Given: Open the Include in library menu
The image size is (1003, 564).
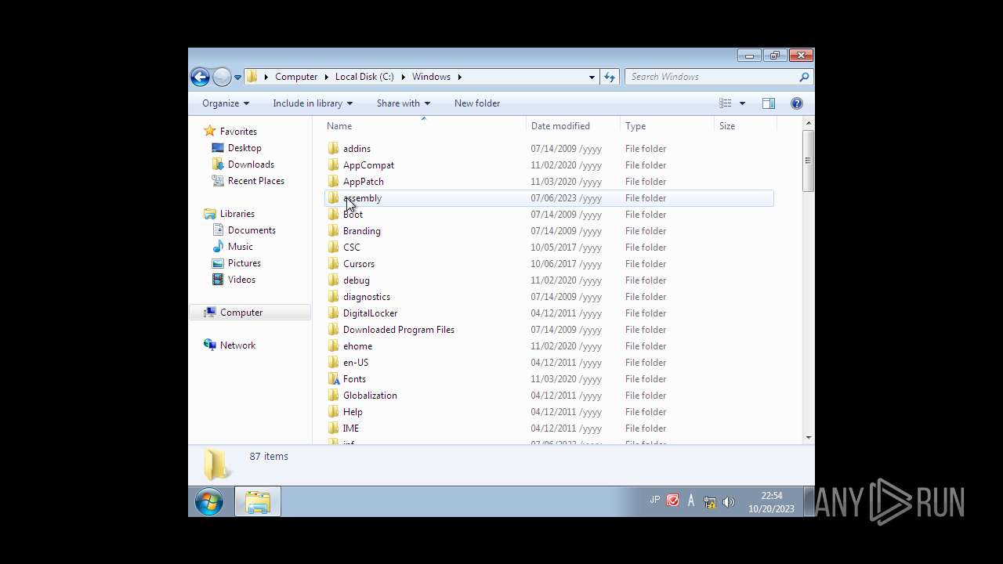Looking at the screenshot, I should (x=313, y=103).
